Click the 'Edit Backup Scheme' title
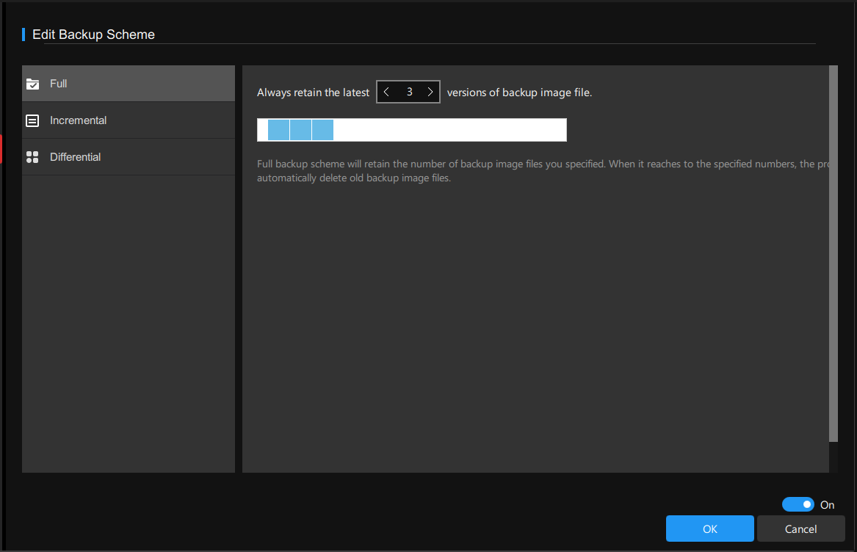The image size is (857, 552). pos(93,34)
